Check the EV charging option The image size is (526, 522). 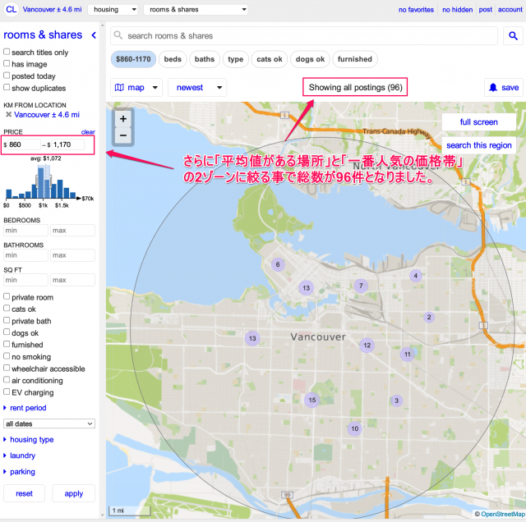point(7,391)
